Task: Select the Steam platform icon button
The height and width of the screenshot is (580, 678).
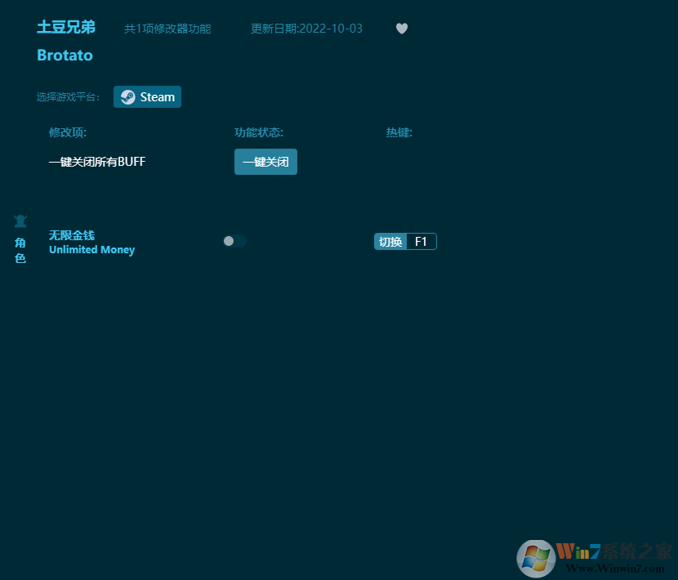Action: coord(147,96)
